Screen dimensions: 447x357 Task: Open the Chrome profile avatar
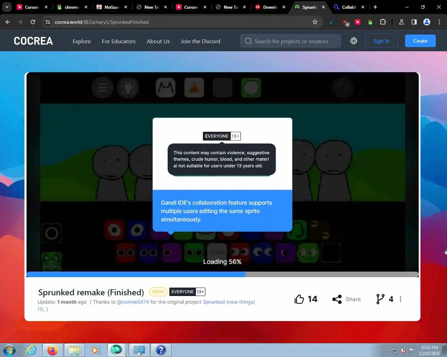(x=427, y=22)
